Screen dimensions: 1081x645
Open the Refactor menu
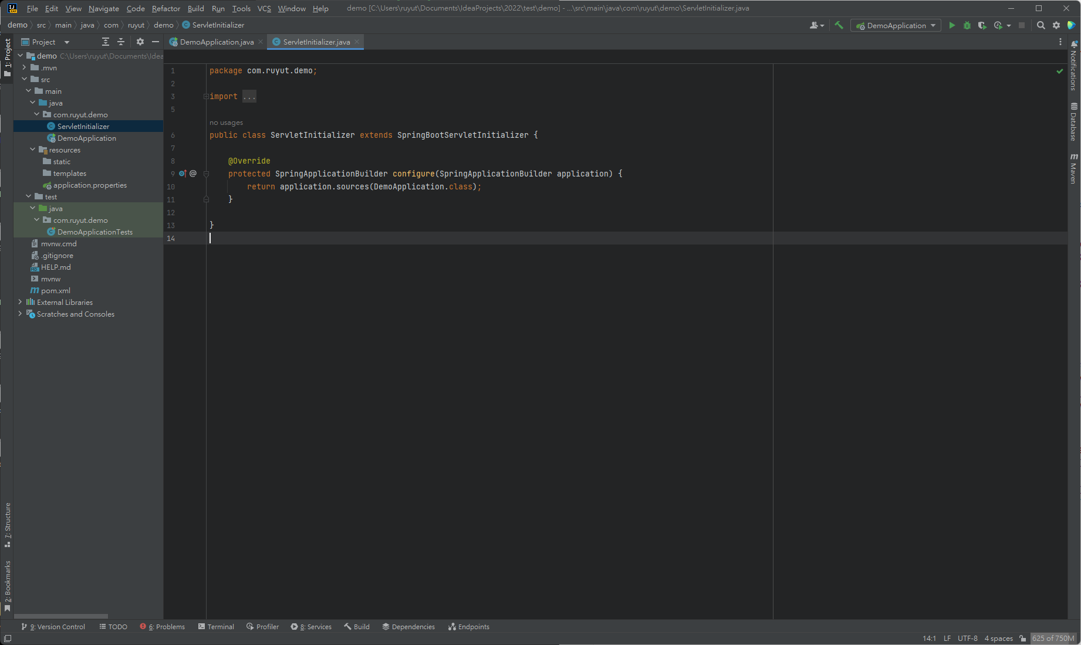coord(166,9)
